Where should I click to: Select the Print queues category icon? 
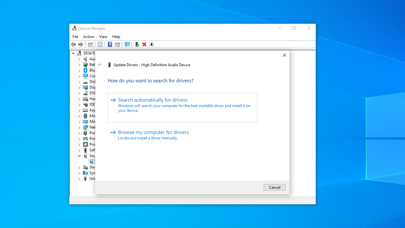(x=85, y=139)
